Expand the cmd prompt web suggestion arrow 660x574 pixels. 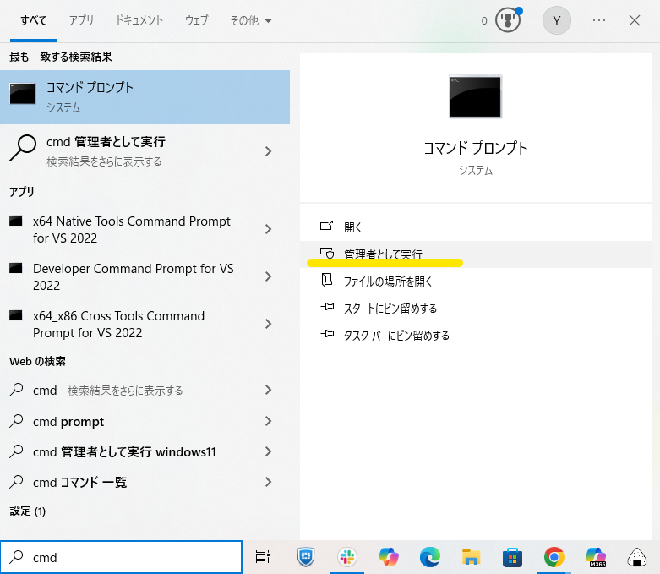click(x=268, y=421)
